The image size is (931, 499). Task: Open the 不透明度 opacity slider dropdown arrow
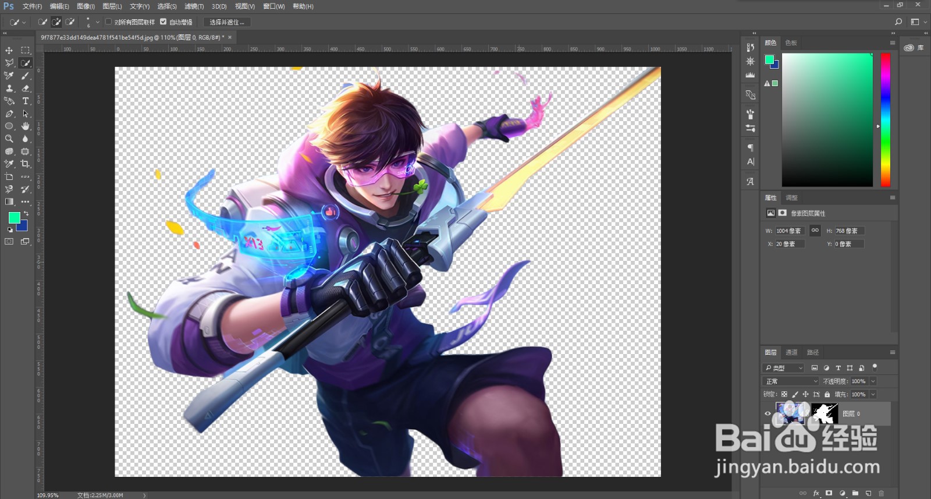(873, 381)
